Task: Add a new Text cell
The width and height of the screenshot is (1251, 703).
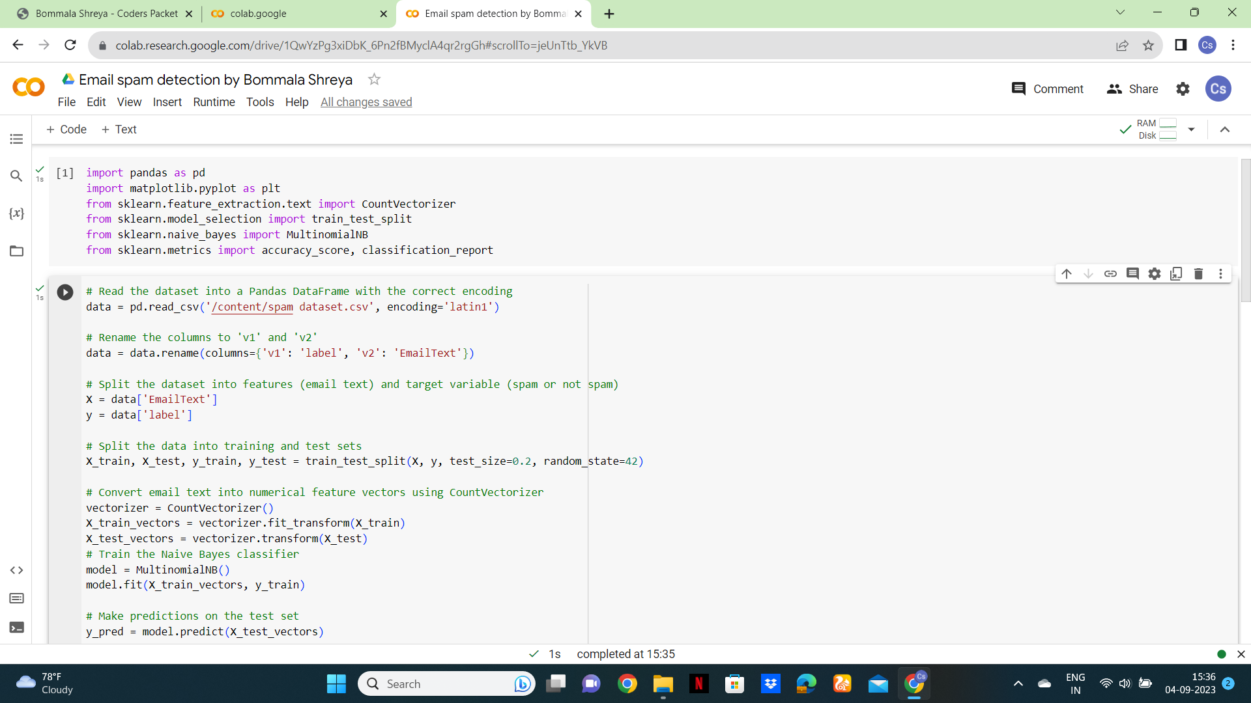Action: coord(119,130)
